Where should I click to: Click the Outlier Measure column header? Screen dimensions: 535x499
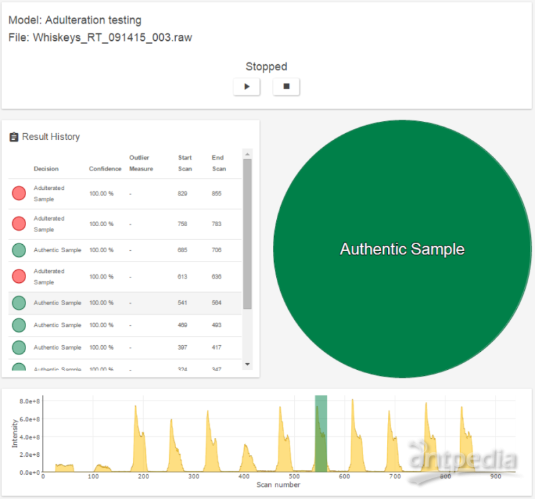click(140, 163)
